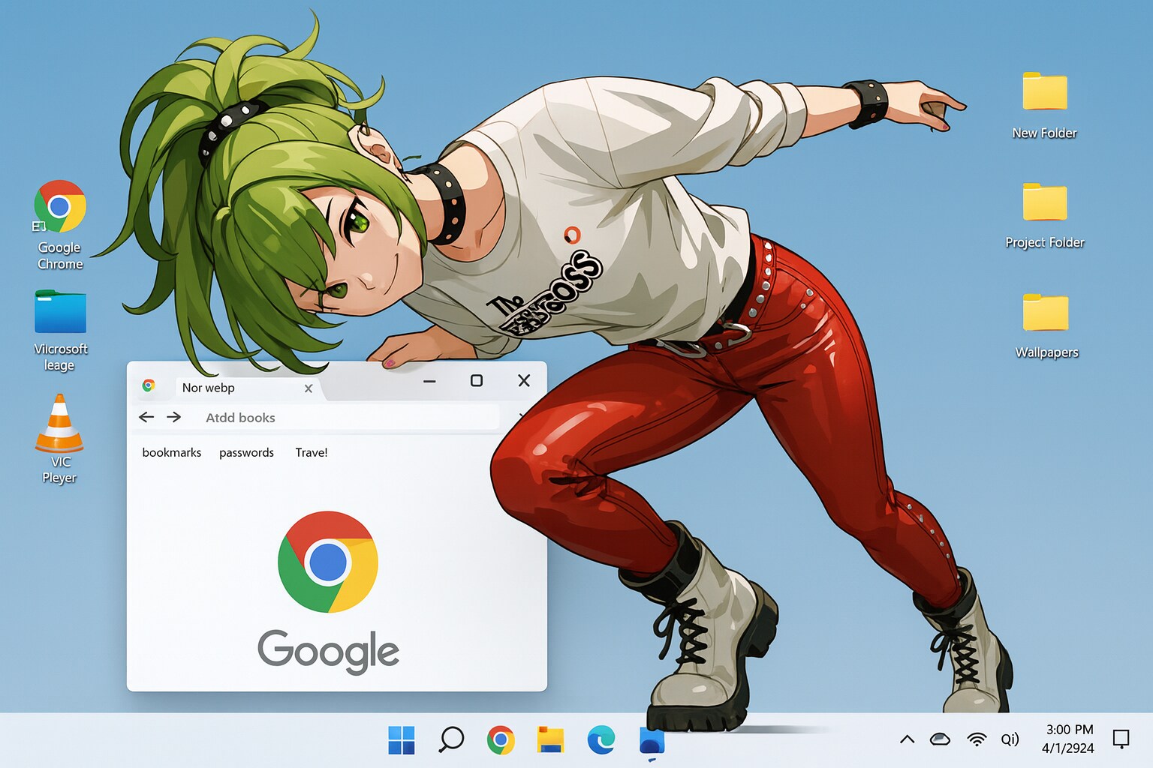Launch Microsoft Edge from the taskbar
Screen dimensions: 1153x768
(x=601, y=740)
